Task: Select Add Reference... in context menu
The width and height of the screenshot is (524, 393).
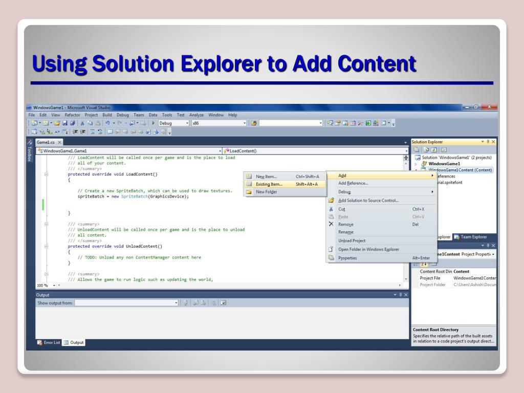Action: pos(382,183)
